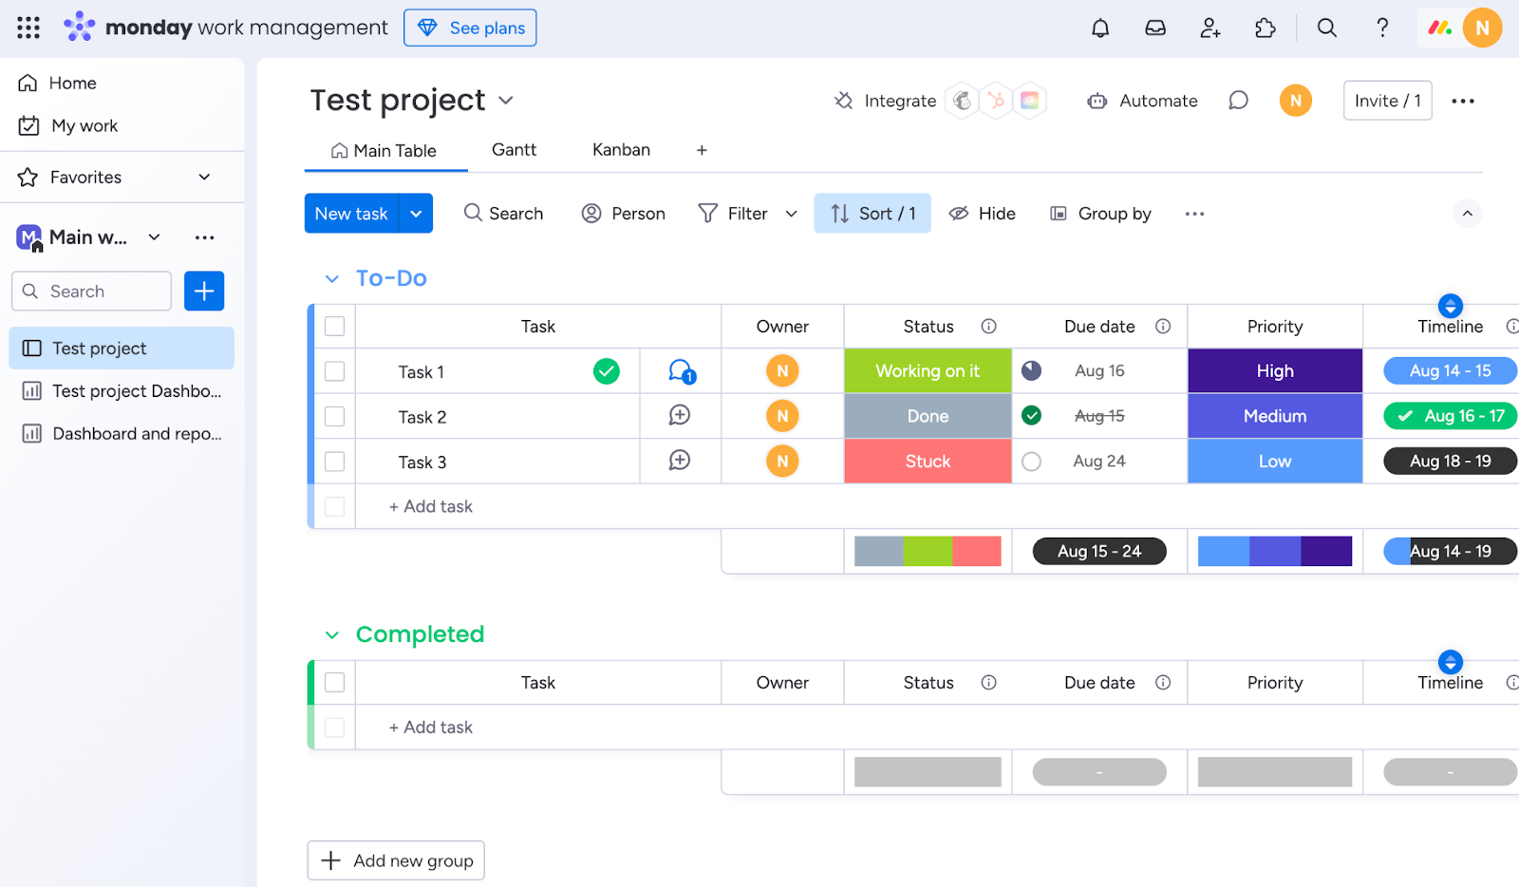The height and width of the screenshot is (887, 1519).
Task: Click the Hide columns eye button
Action: click(x=983, y=214)
